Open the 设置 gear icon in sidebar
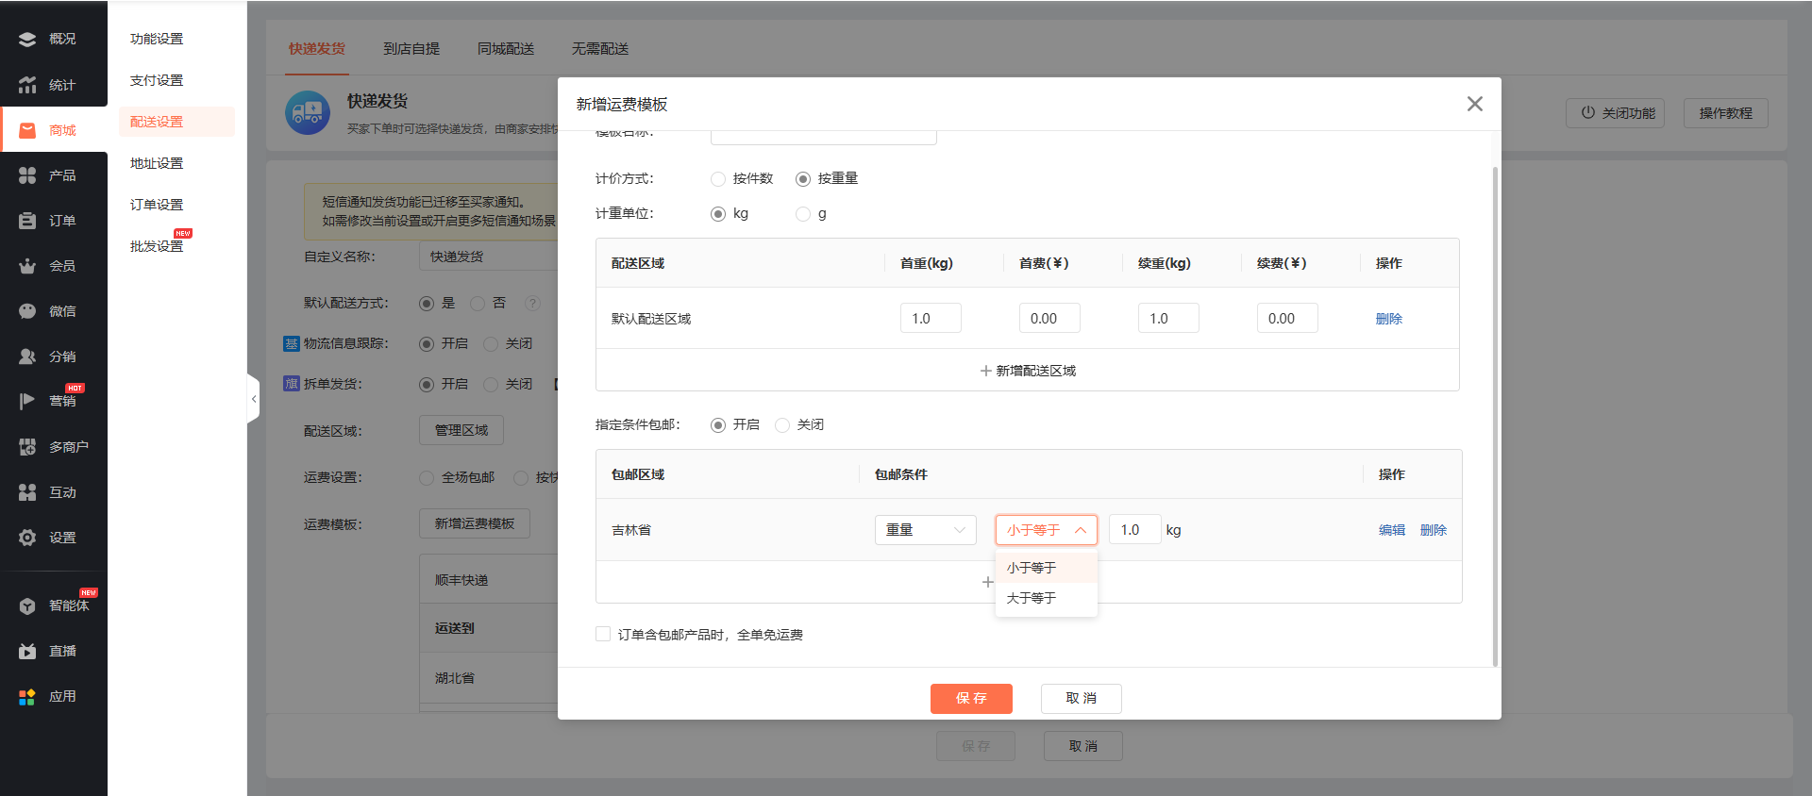 (27, 538)
